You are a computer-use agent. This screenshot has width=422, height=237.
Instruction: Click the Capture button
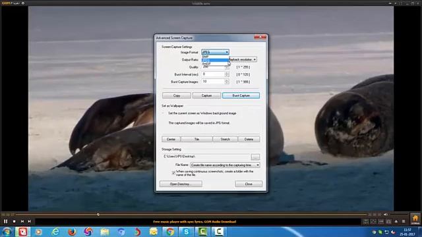point(206,95)
